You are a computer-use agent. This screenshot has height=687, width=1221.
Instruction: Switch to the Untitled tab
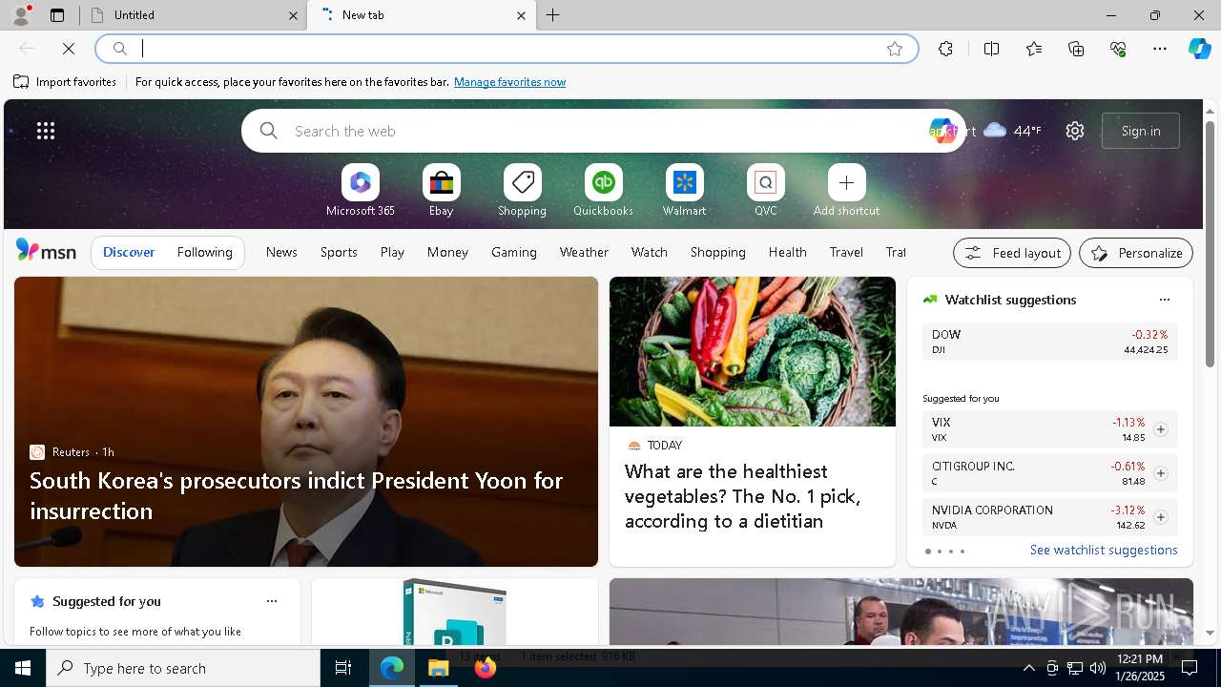[x=192, y=15]
